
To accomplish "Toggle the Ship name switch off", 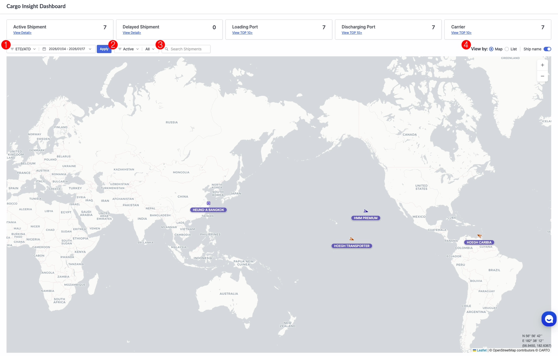I will point(547,49).
